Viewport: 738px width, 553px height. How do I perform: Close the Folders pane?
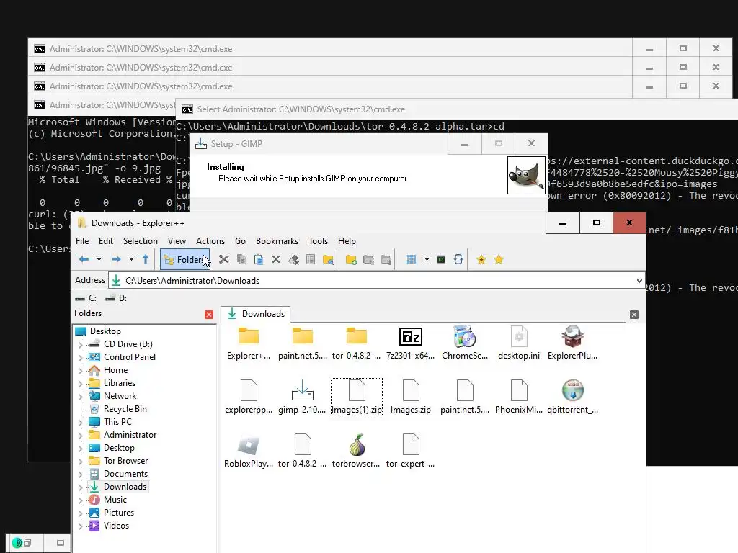tap(209, 315)
